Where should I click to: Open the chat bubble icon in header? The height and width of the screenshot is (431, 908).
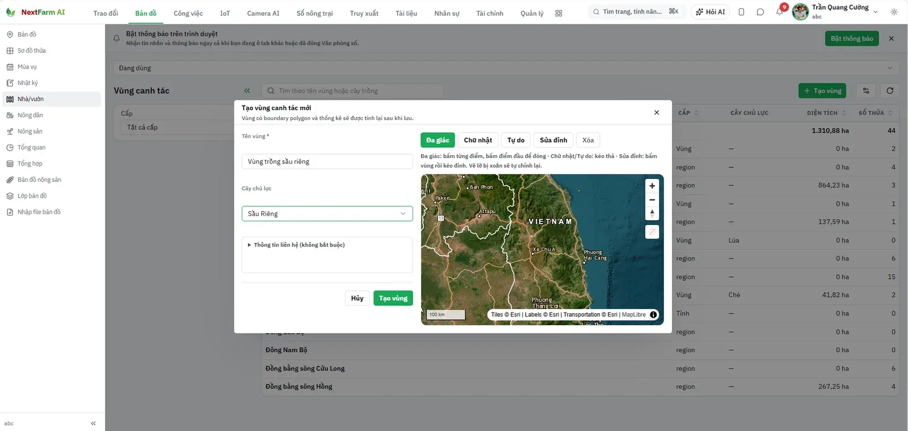[760, 12]
